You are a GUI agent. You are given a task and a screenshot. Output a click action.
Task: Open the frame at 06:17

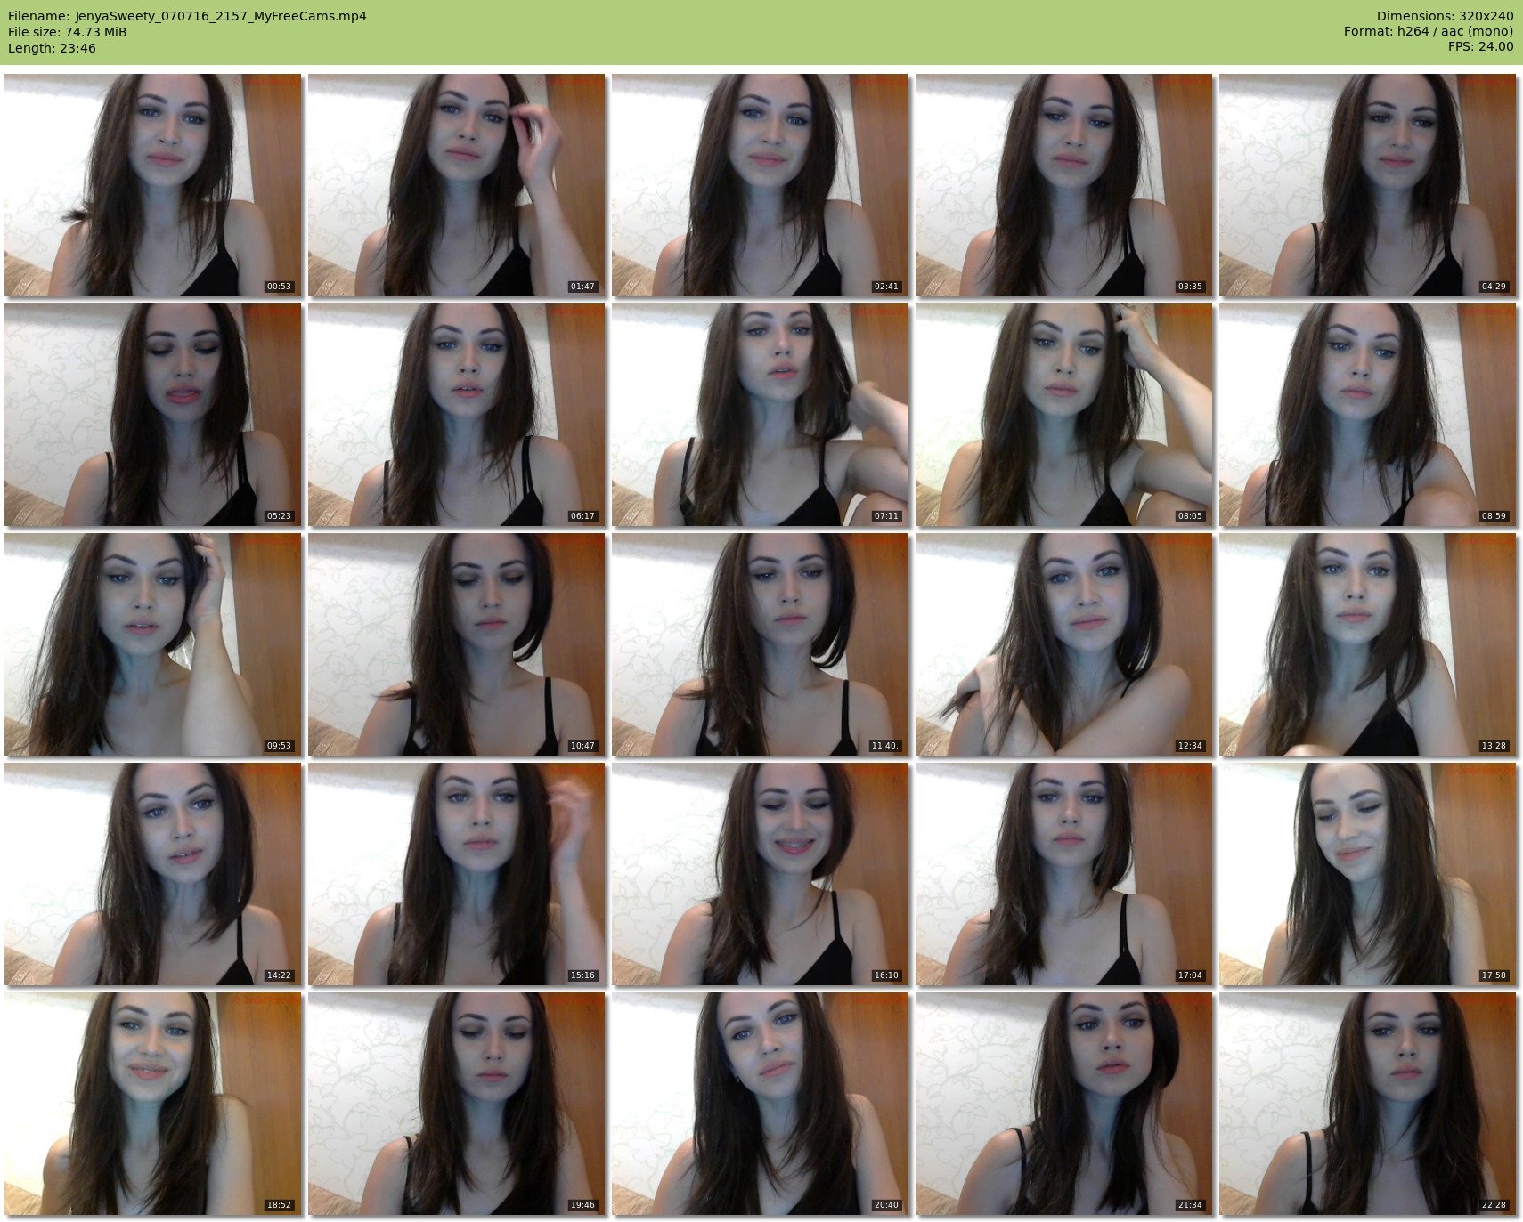pos(457,415)
